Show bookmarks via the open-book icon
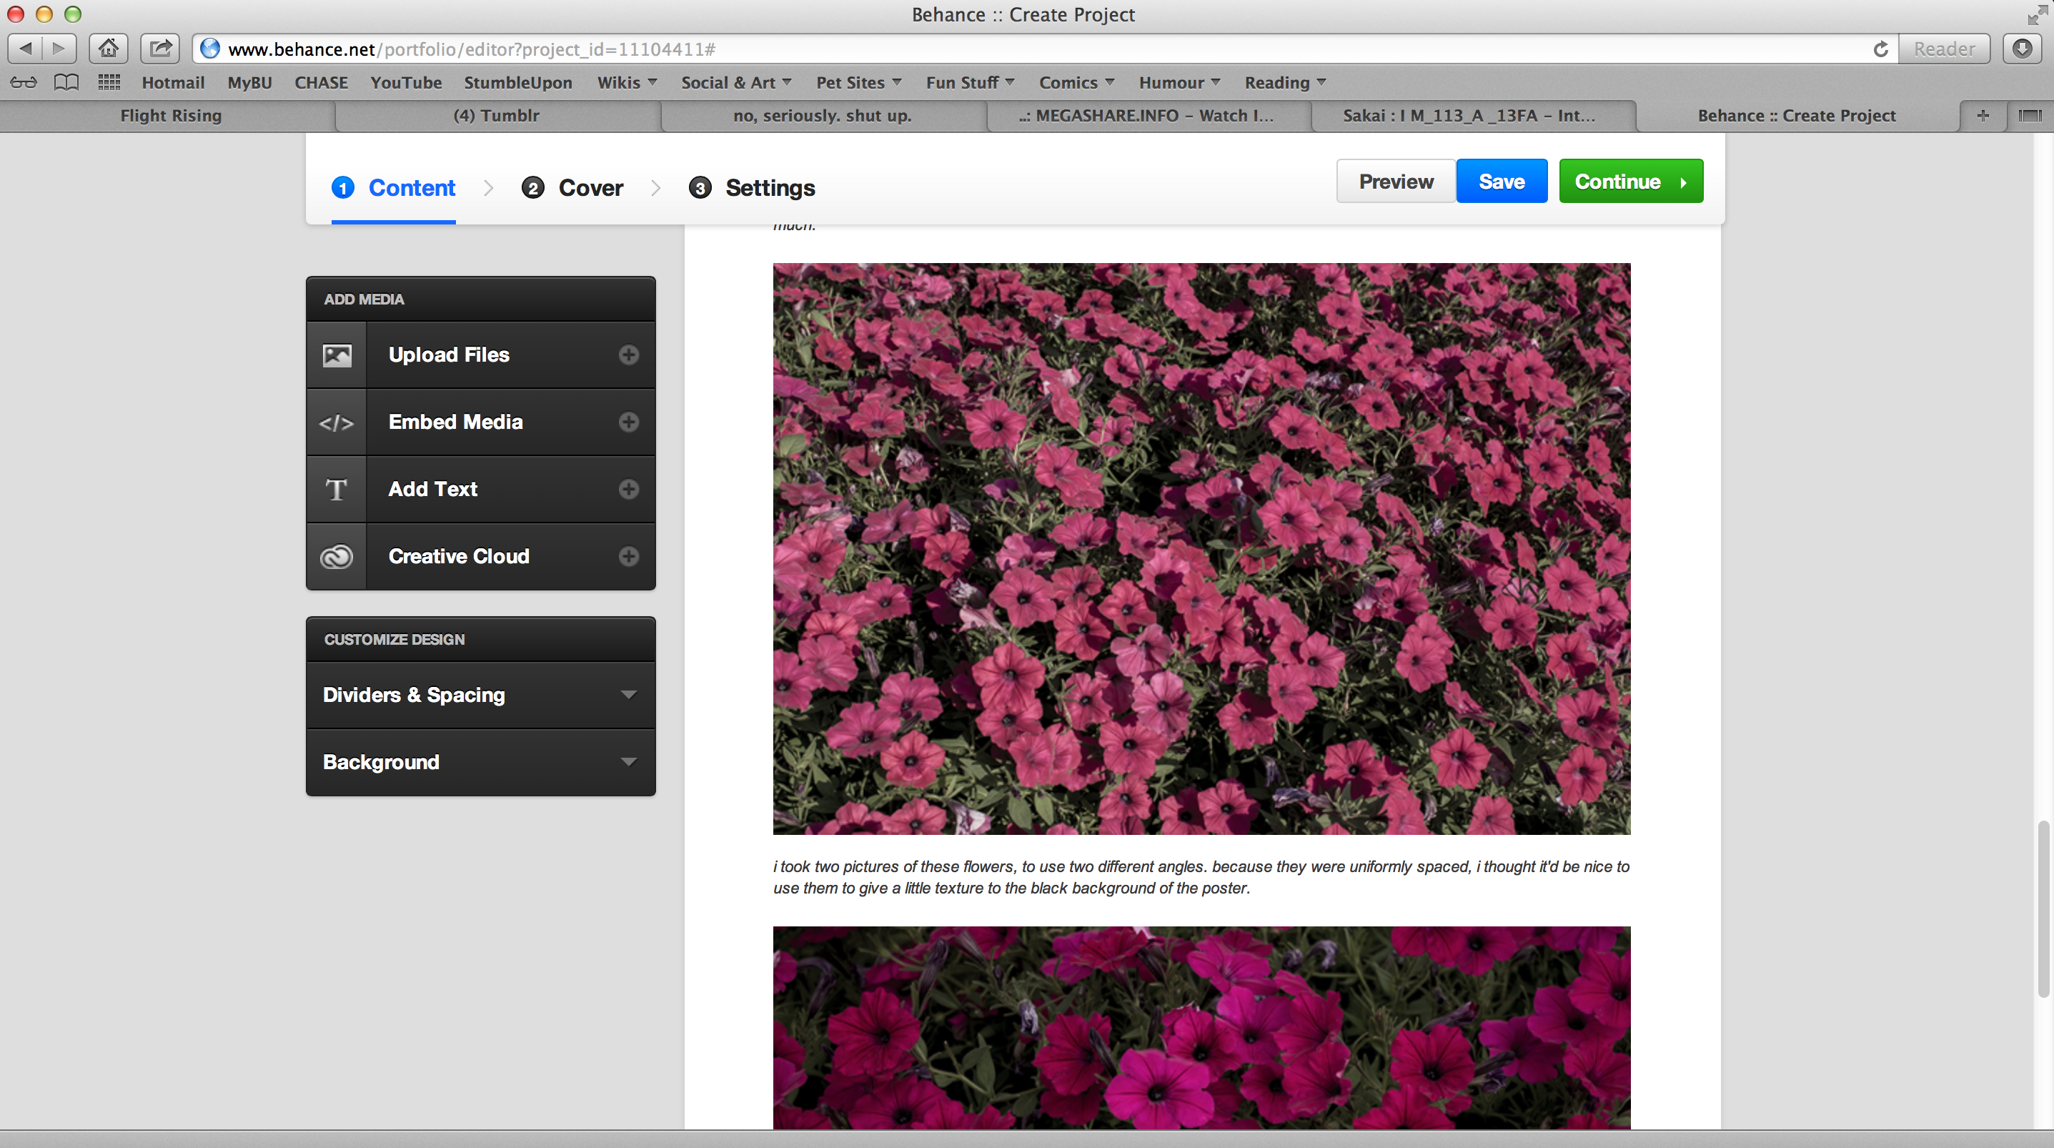 (x=66, y=82)
